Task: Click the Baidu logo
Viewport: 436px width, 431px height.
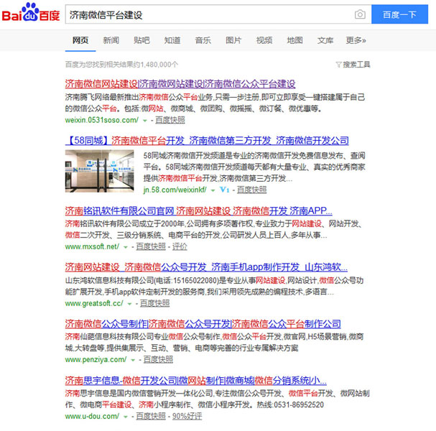Action: 31,12
